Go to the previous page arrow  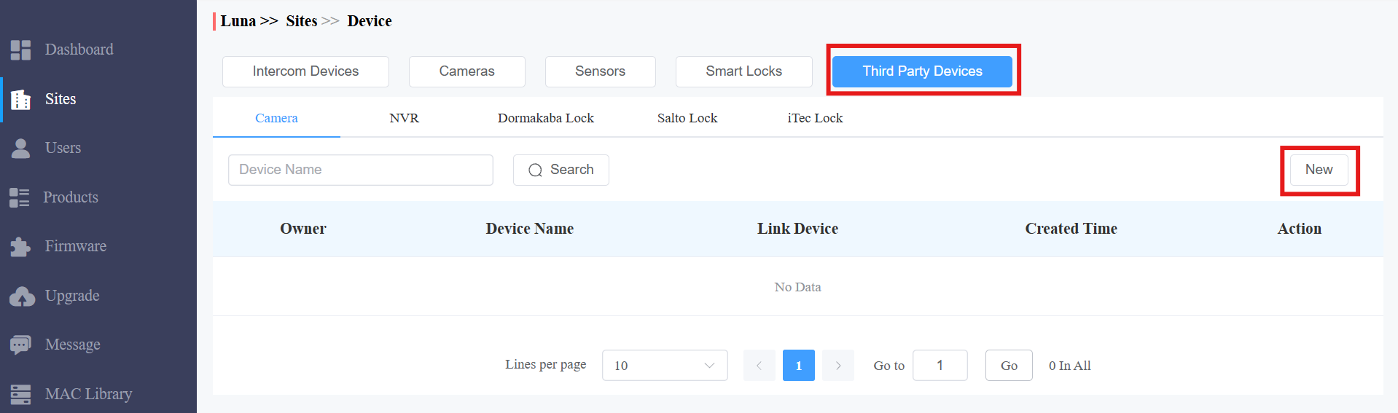tap(759, 365)
